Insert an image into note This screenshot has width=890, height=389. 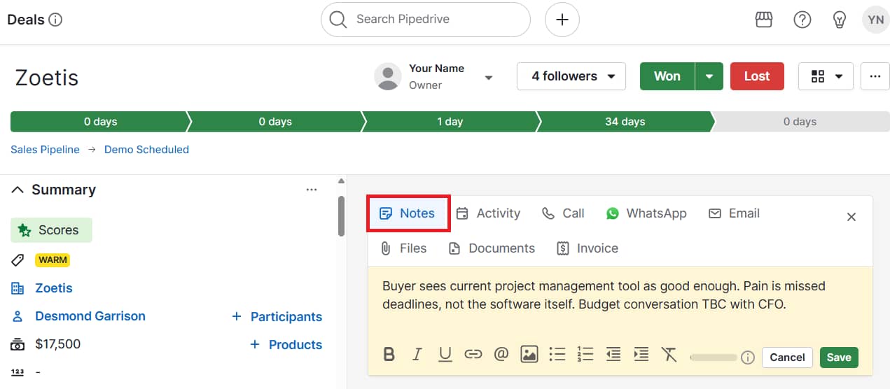coord(529,355)
